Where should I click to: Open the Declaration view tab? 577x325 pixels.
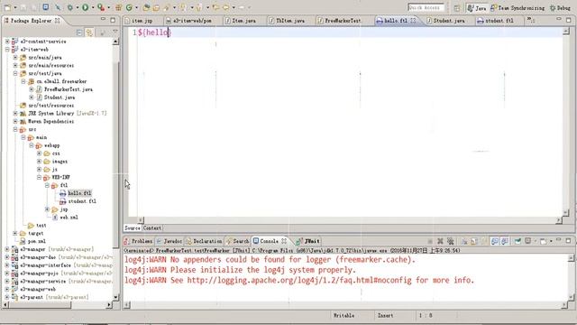[205, 241]
